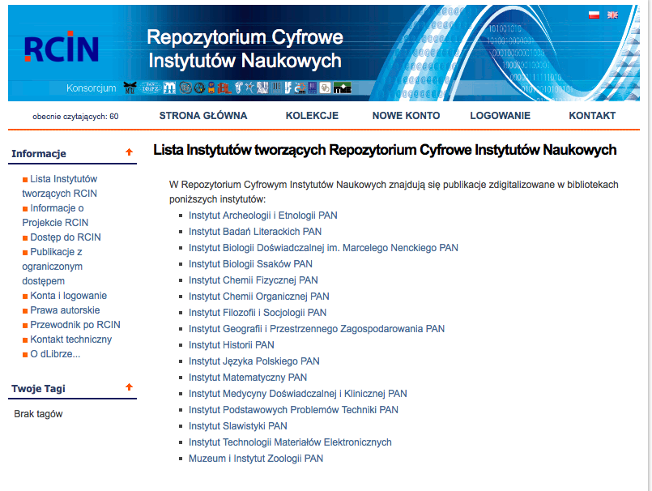Collapse the Twoje Tagi panel arrow
The image size is (652, 491).
coord(130,387)
